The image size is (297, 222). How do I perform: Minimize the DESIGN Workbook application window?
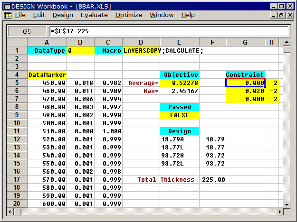[274, 6]
